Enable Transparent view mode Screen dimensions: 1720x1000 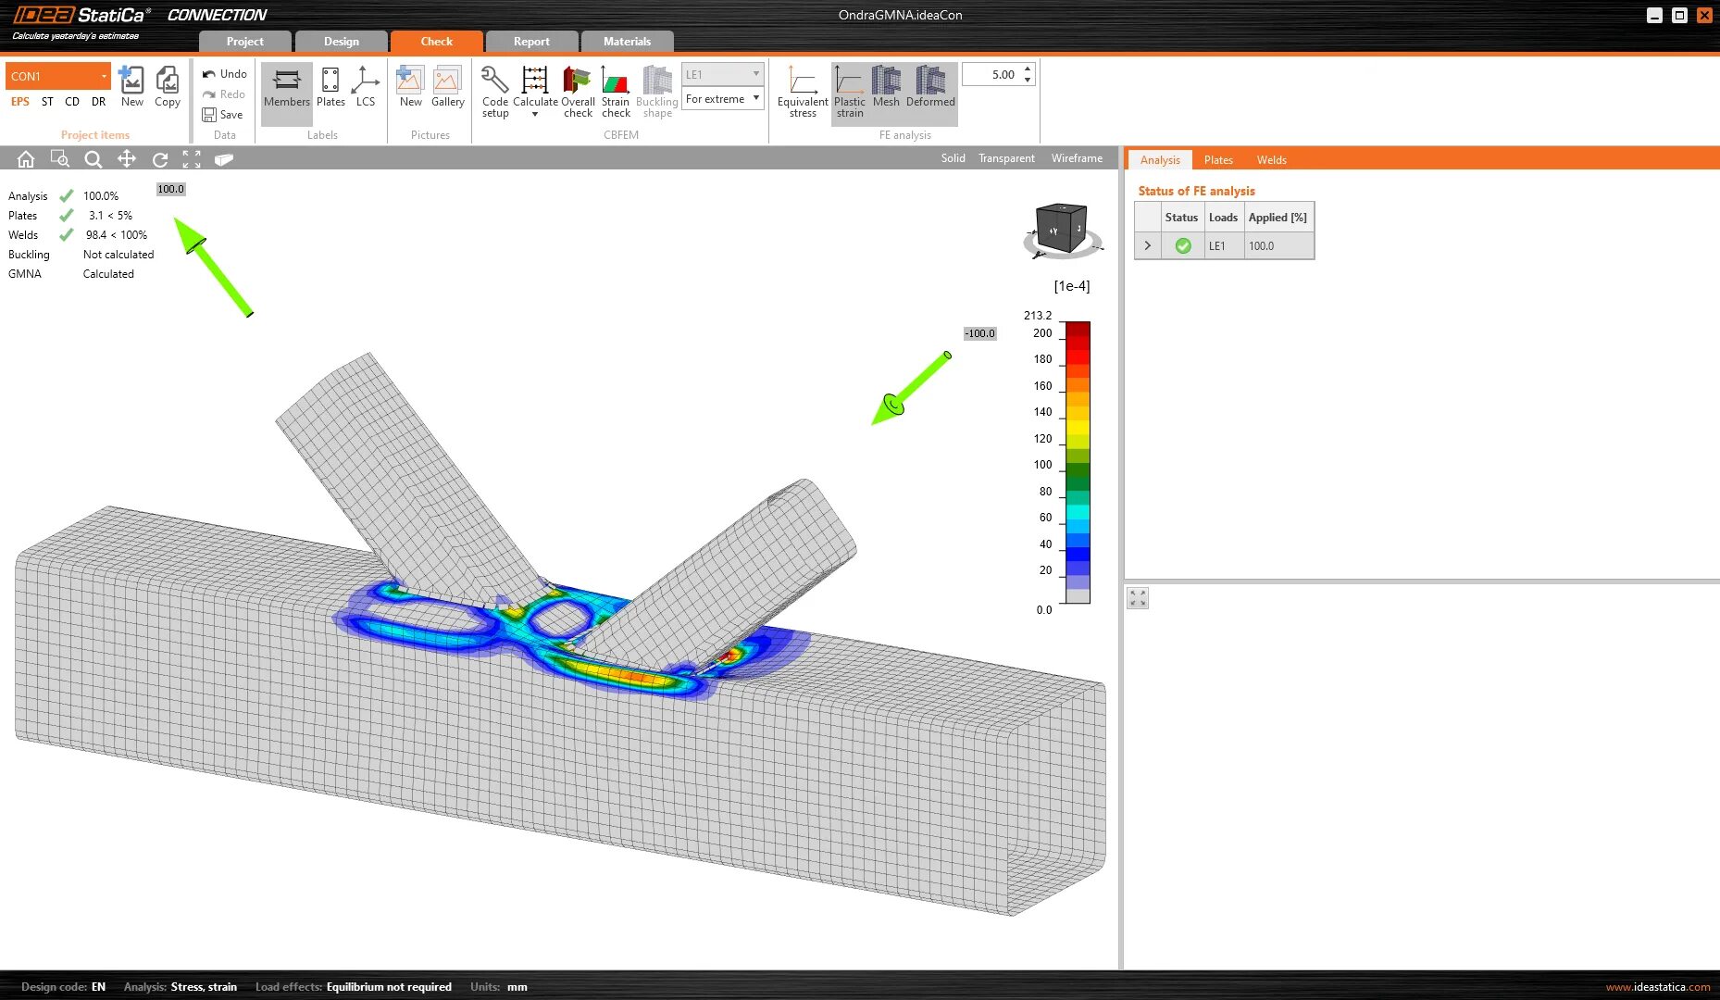(x=1006, y=158)
